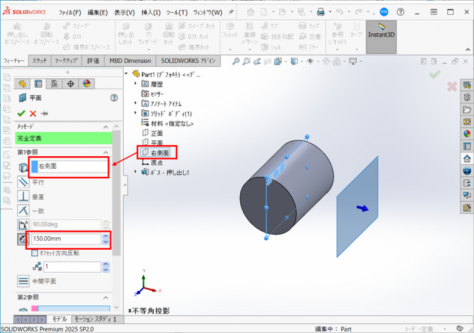Enable the オフセット方向反転 checkbox
Screen dimensions: 474x333
tap(35, 253)
